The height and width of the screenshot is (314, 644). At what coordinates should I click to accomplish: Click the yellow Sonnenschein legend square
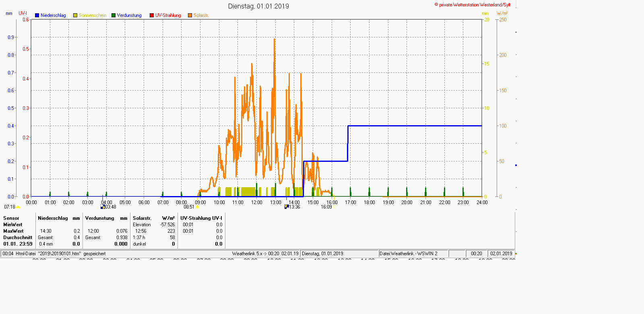[75, 15]
